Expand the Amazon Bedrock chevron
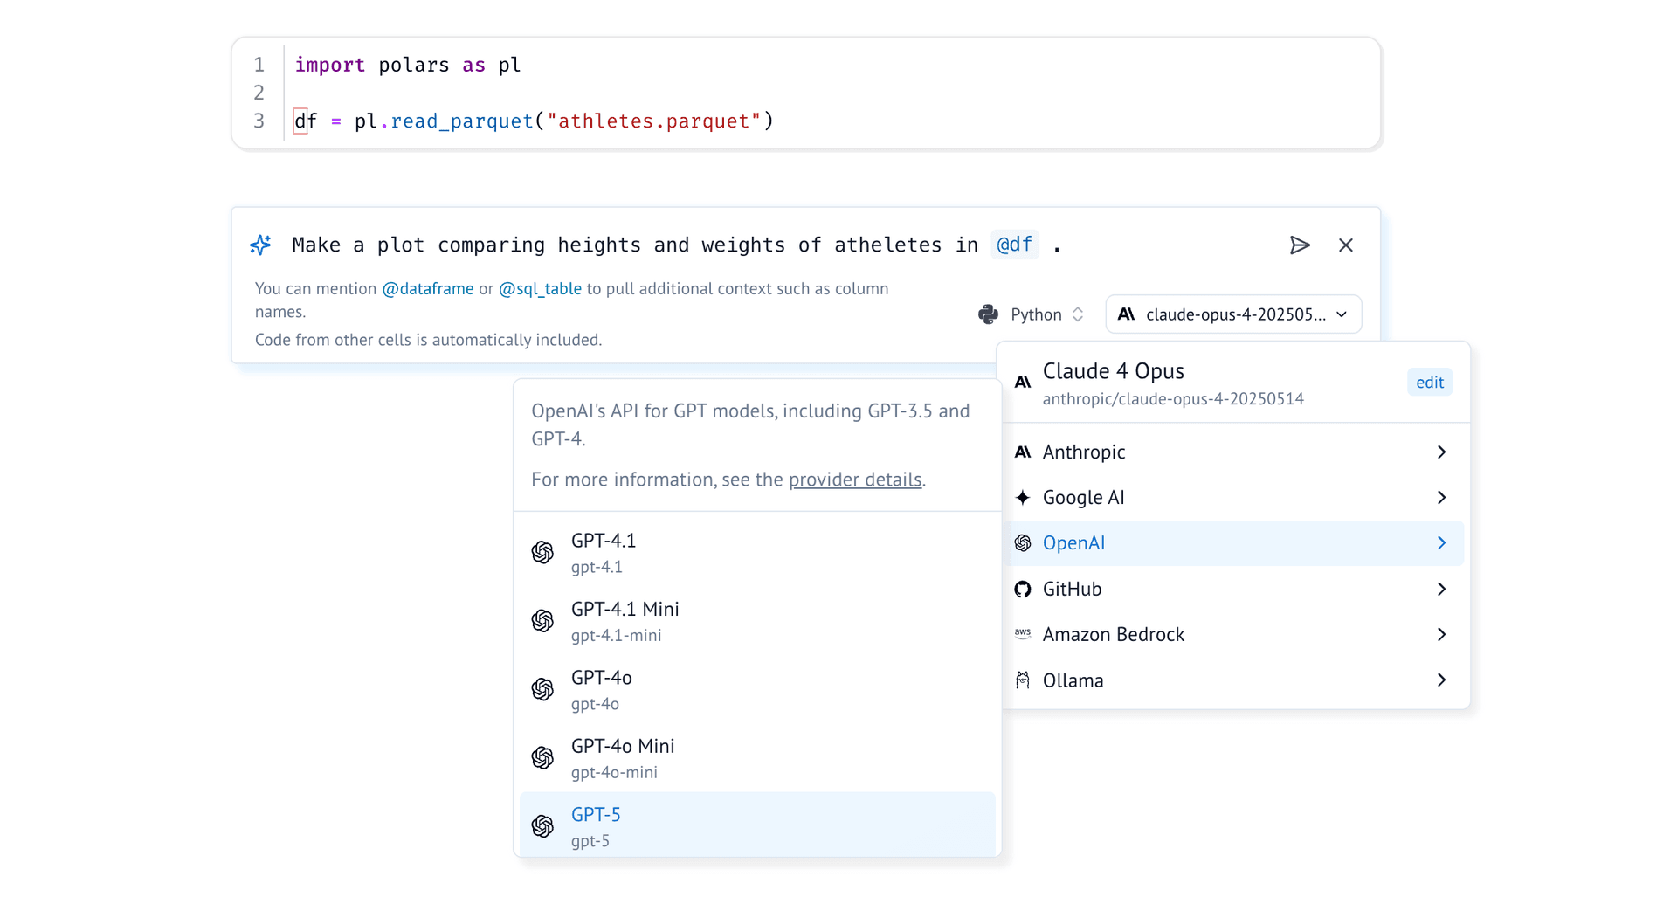The image size is (1677, 897). [x=1441, y=635]
